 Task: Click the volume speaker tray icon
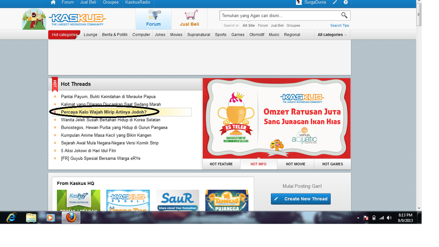click(389, 218)
